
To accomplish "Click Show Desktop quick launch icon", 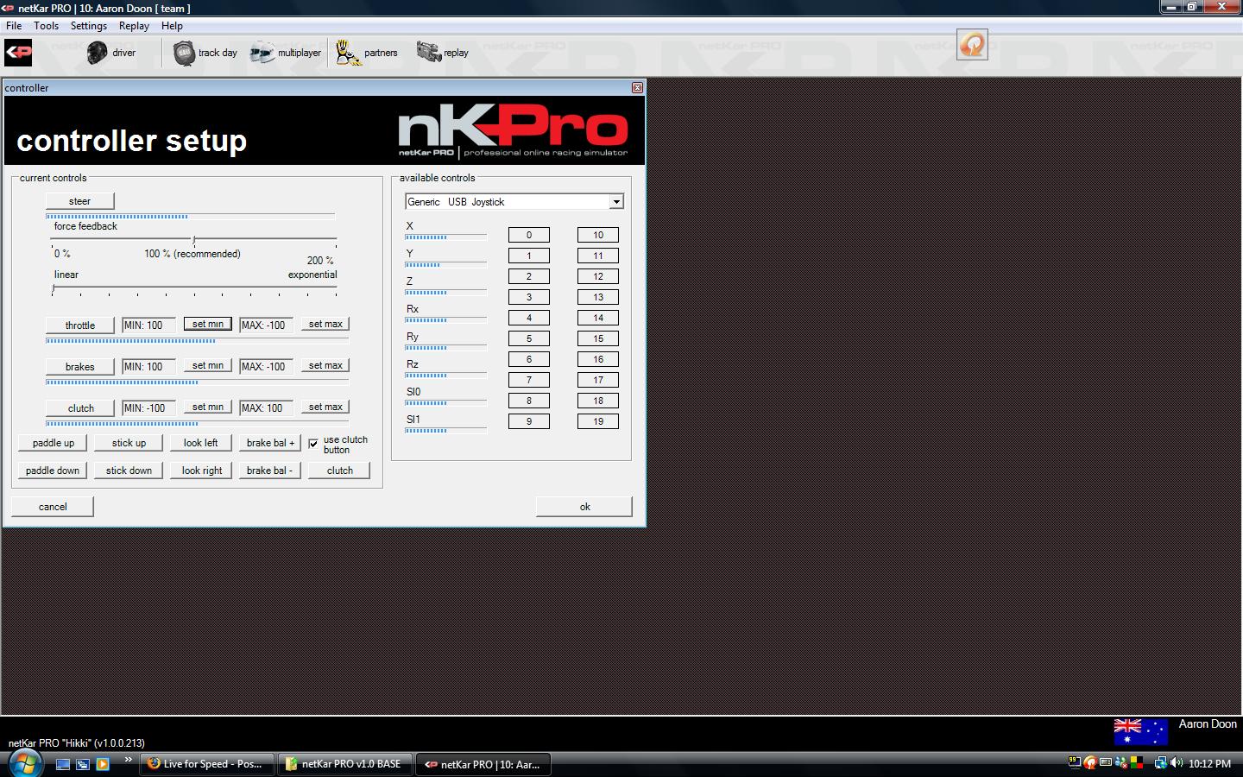I will click(62, 764).
